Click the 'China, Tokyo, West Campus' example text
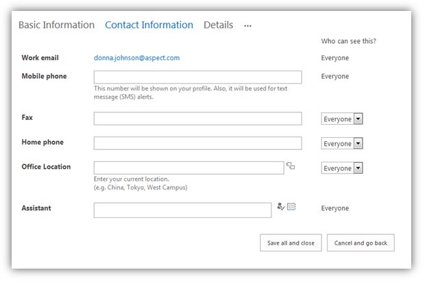Image resolution: width=427 pixels, height=283 pixels. [x=141, y=187]
